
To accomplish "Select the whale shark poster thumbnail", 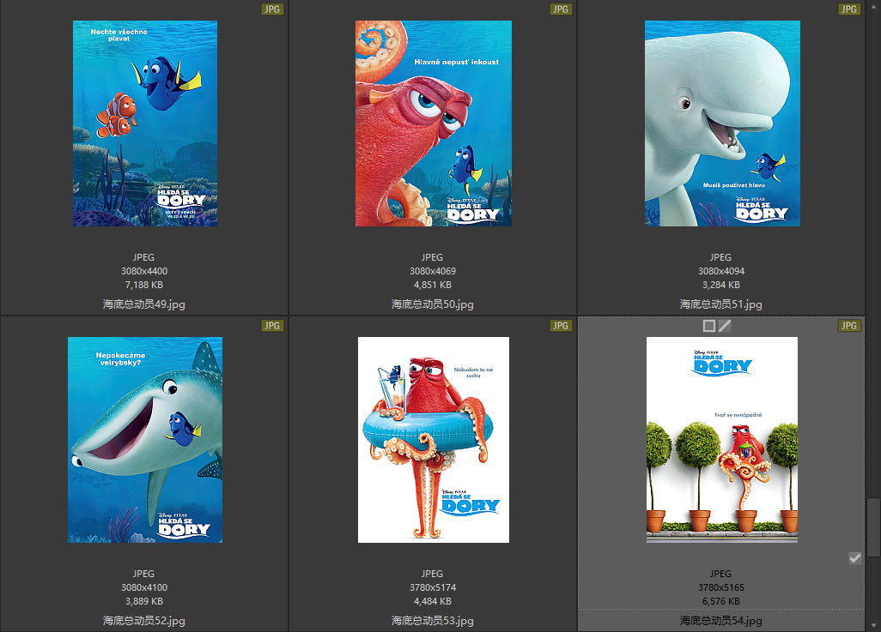I will point(145,440).
